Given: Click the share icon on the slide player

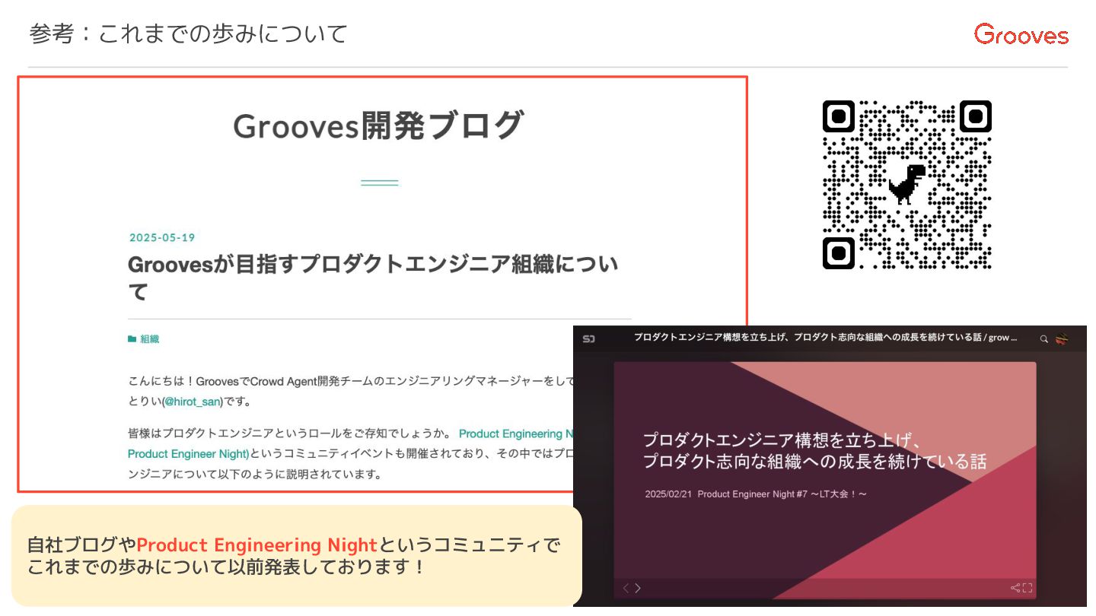Looking at the screenshot, I should click(x=1015, y=588).
